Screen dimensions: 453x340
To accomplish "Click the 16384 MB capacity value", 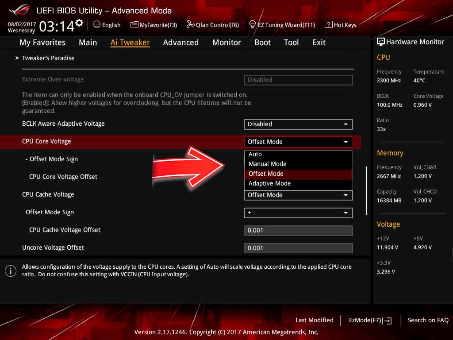I will [x=389, y=201].
